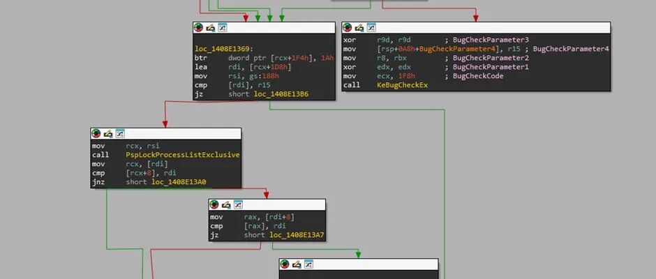Select the 'mov rcx, [rdi]' instruction
Viewport: 656px width, 279px height.
tap(130, 164)
